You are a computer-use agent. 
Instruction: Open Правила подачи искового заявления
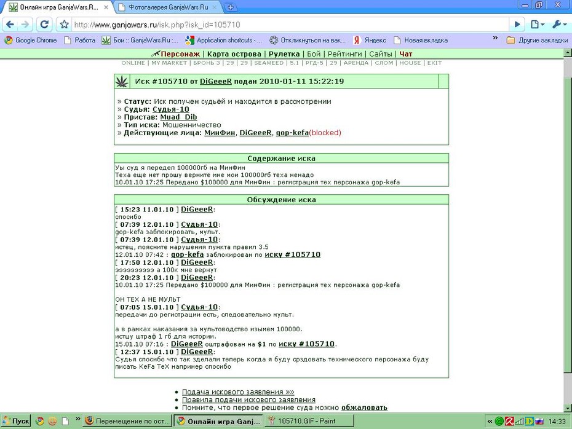248,400
